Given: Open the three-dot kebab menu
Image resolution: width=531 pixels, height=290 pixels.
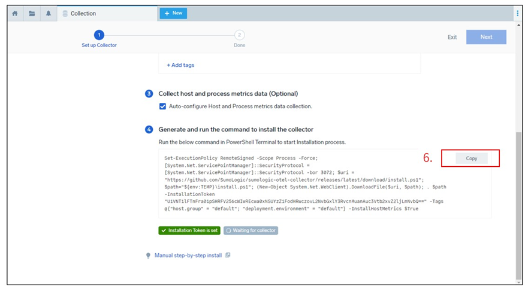Looking at the screenshot, I should pos(517,13).
